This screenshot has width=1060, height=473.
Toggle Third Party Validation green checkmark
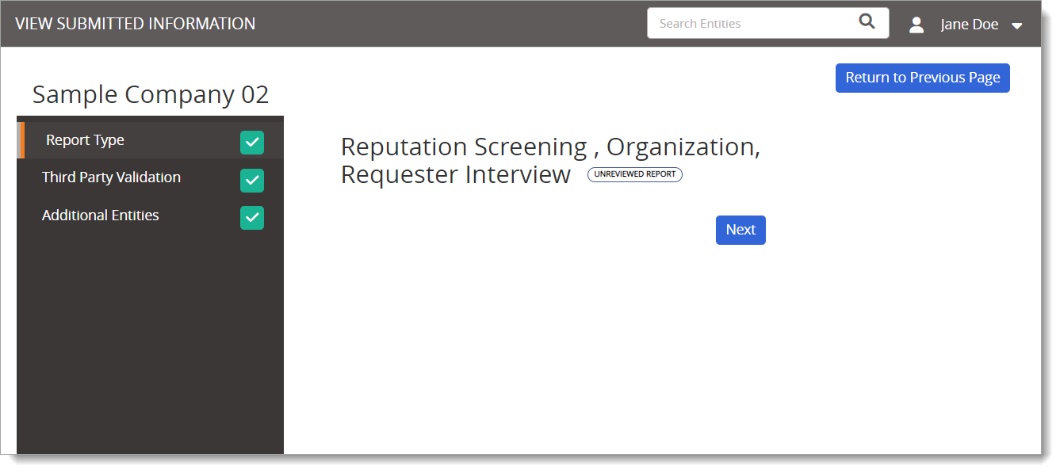[252, 181]
